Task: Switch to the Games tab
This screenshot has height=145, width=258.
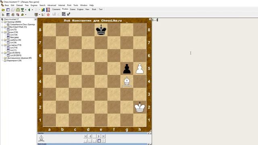Action: [73, 9]
